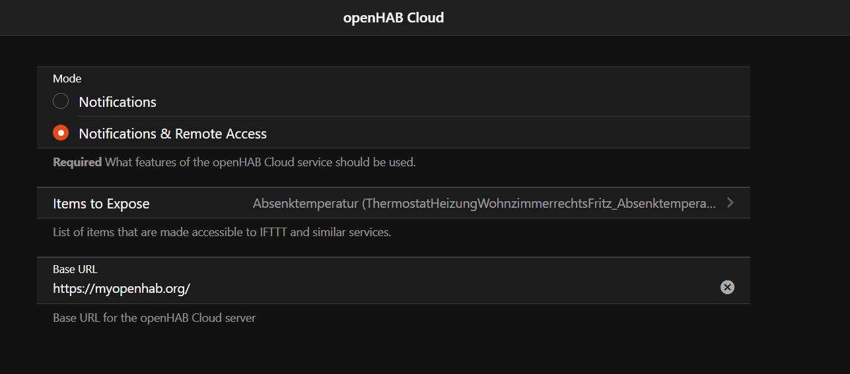Click the Absenktemperatur exposed item value
This screenshot has width=850, height=374.
pos(483,204)
